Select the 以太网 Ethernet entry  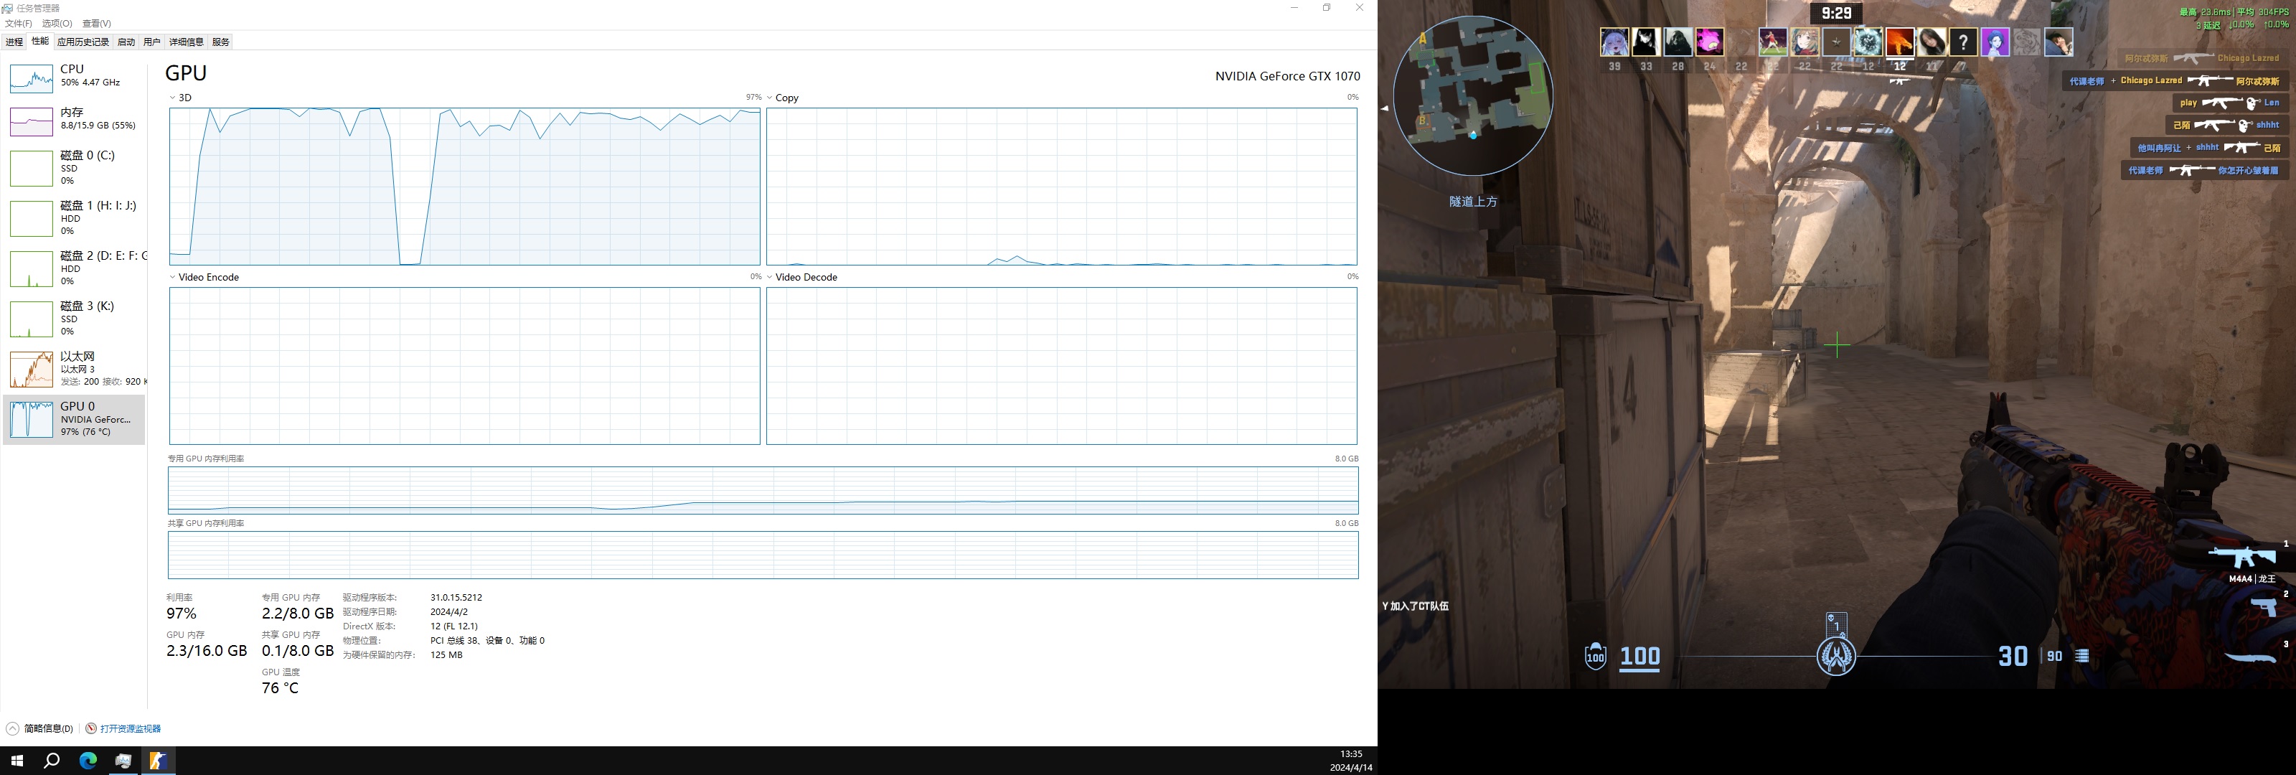coord(75,368)
